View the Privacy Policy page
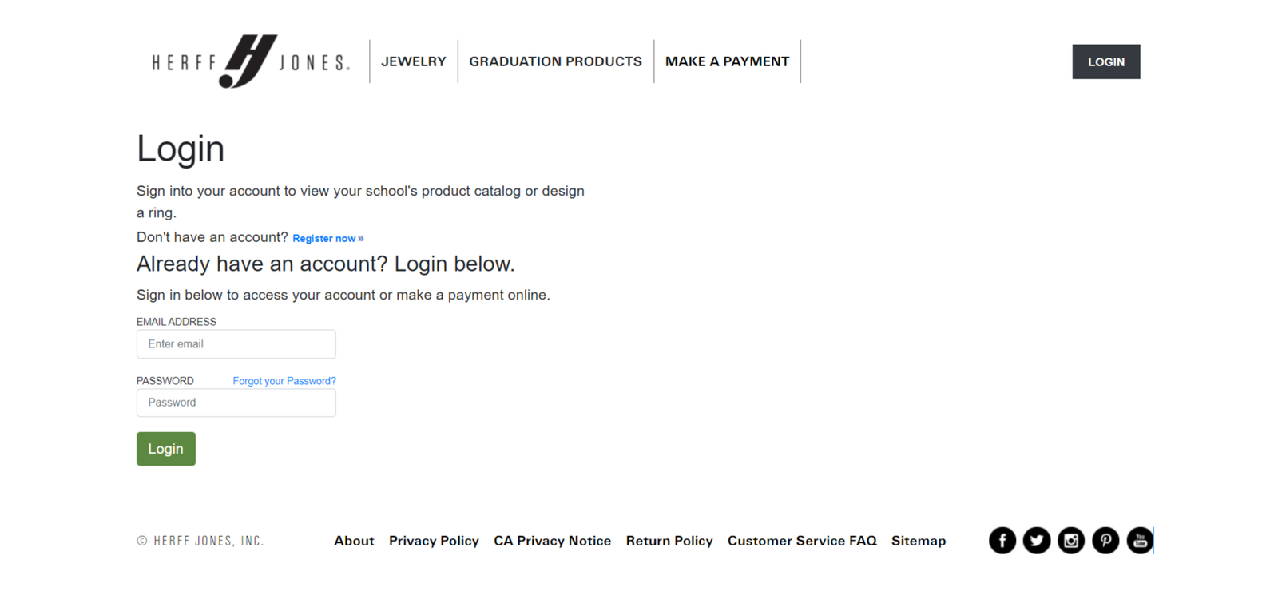 coord(434,541)
